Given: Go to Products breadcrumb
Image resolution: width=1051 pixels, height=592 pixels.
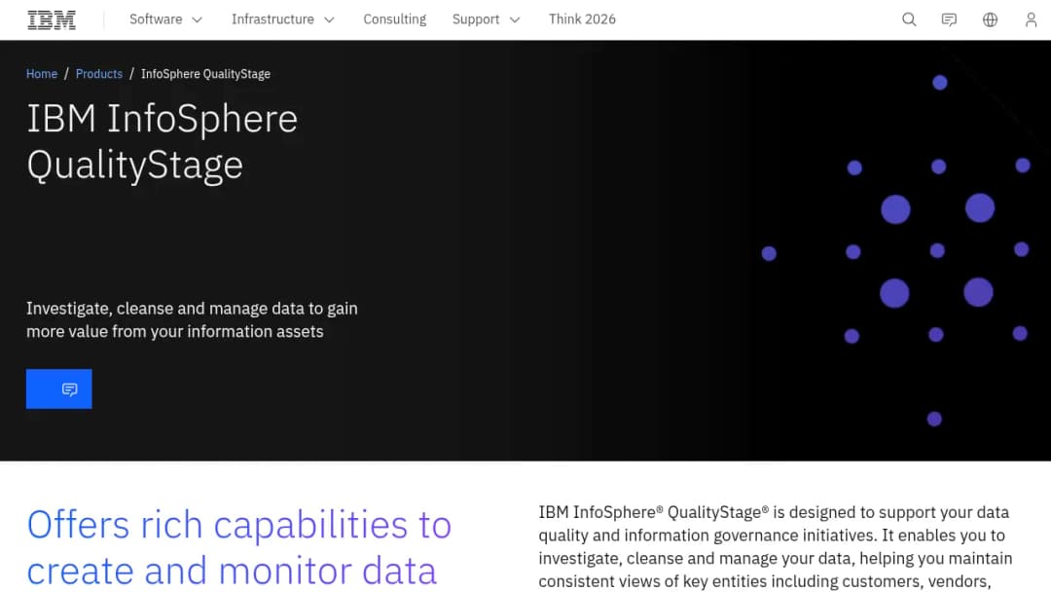Looking at the screenshot, I should click(x=99, y=74).
